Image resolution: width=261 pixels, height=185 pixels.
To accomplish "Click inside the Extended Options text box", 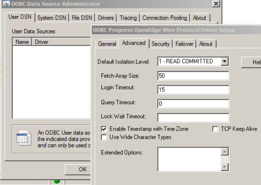I will click(x=189, y=159).
